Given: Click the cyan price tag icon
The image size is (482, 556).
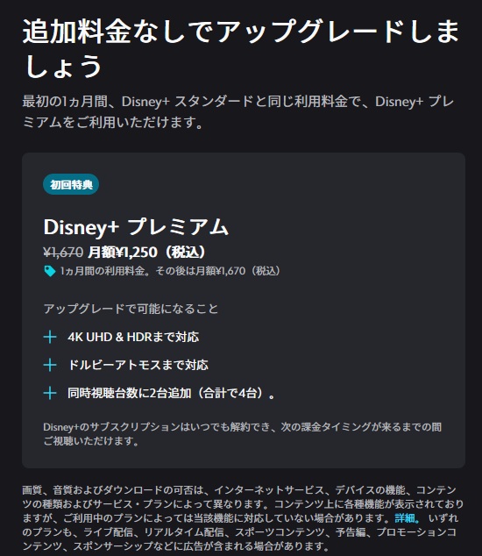Looking at the screenshot, I should [x=50, y=271].
